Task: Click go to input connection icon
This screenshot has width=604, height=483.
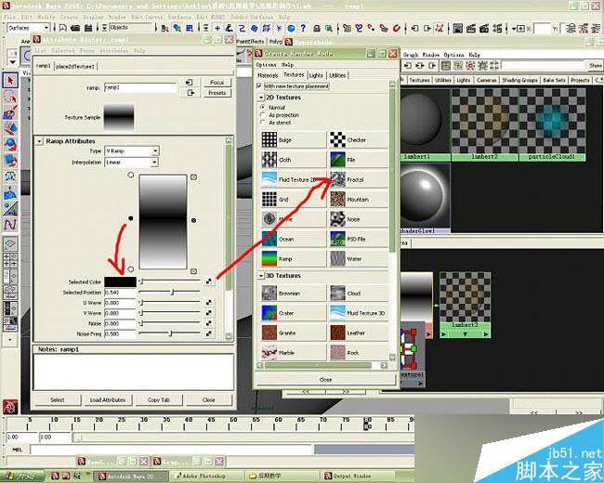Action: 190,83
